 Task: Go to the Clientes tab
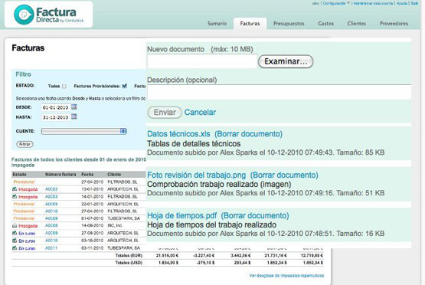pos(356,24)
